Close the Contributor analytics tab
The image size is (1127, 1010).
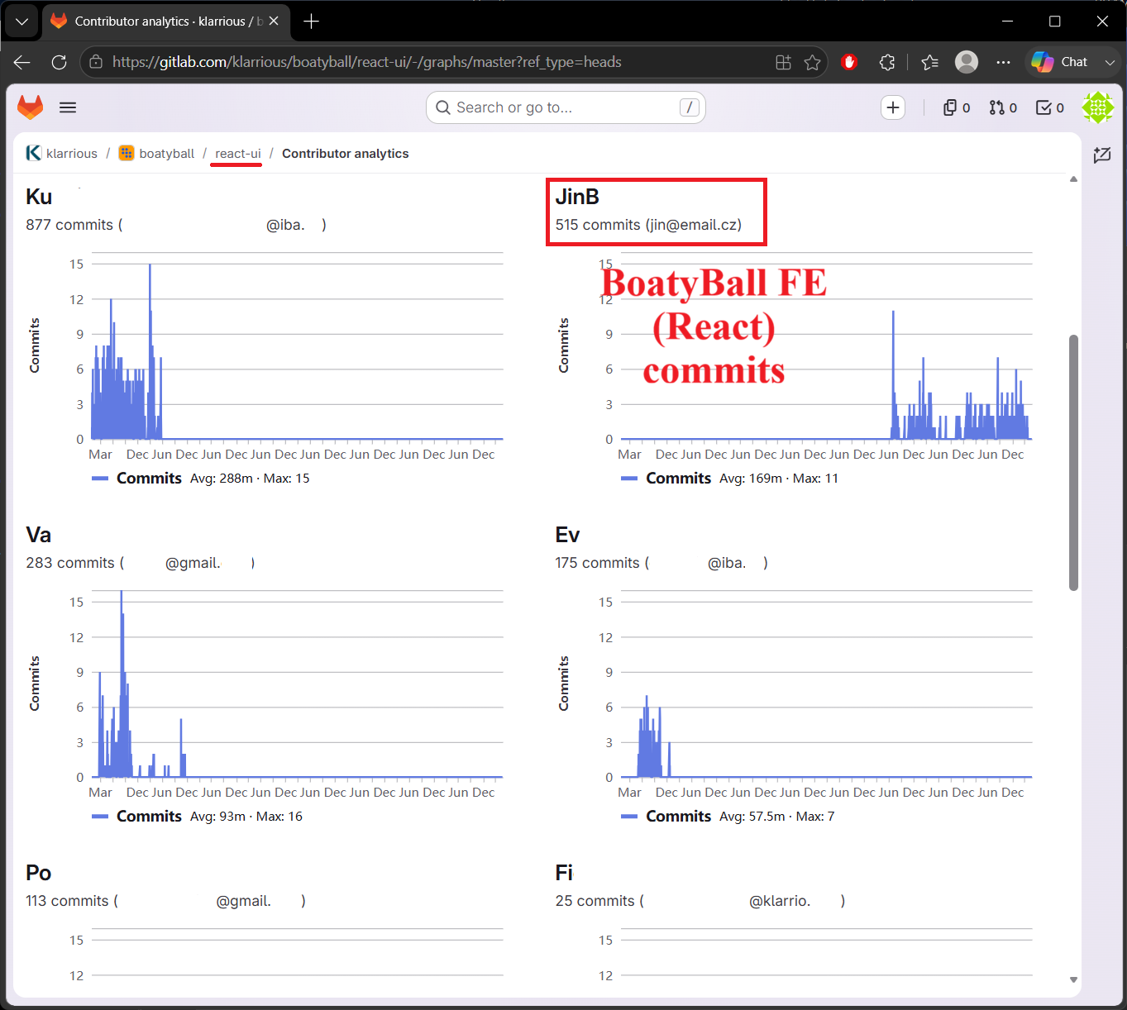[x=274, y=21]
